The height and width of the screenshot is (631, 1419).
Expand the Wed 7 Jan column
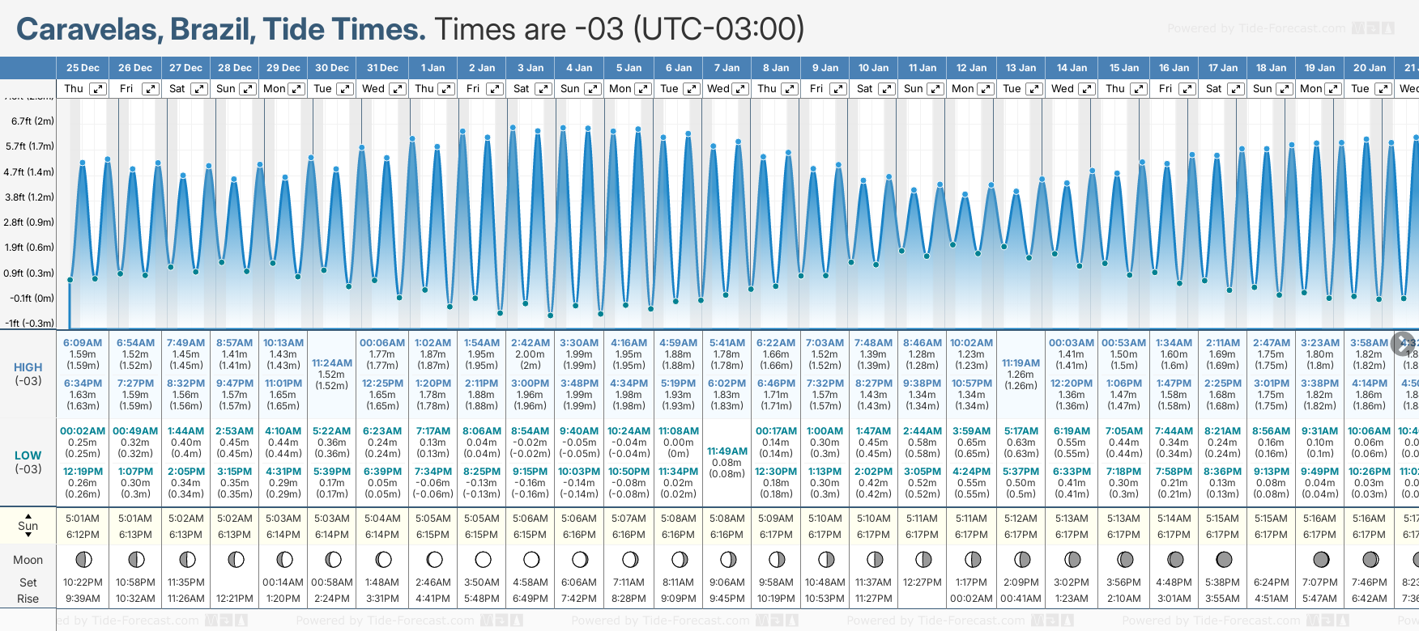coord(740,89)
